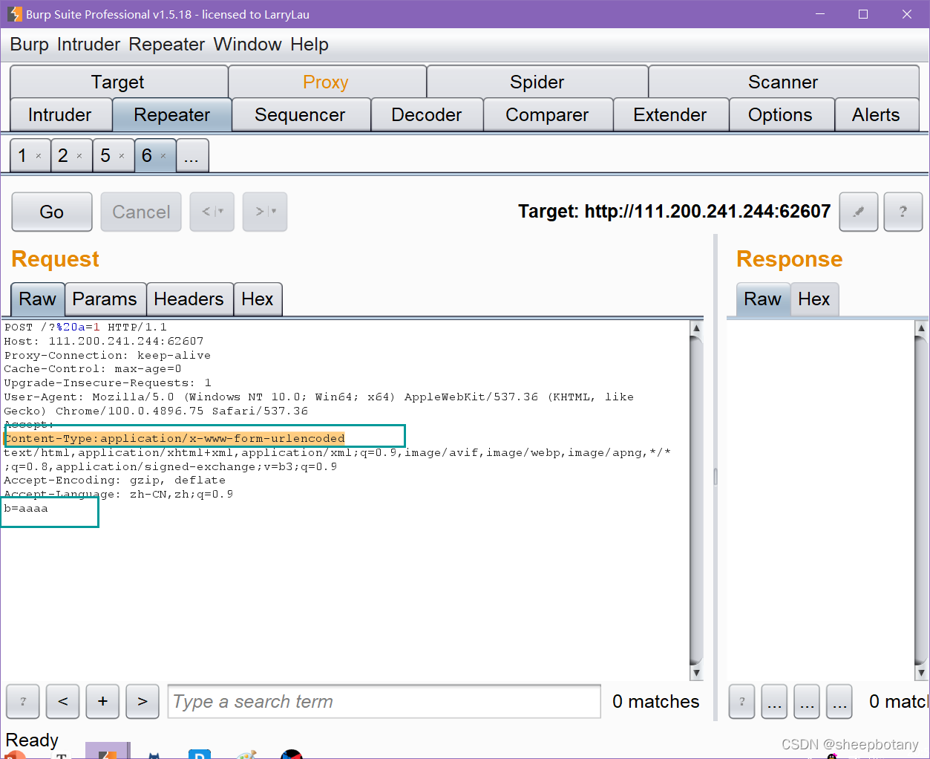The width and height of the screenshot is (930, 759).
Task: Switch to the Scanner tab
Action: [784, 82]
